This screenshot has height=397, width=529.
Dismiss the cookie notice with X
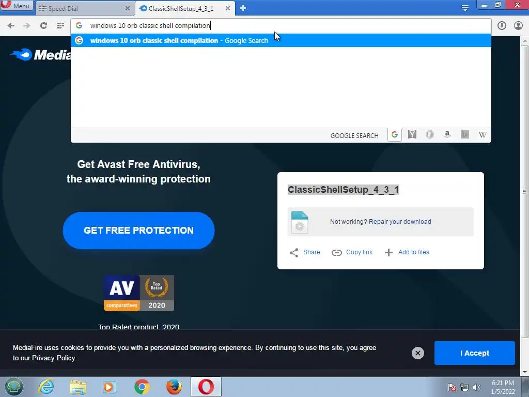[x=417, y=353]
